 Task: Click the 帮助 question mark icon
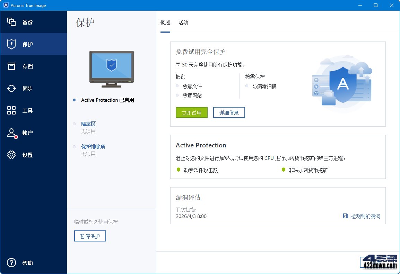[11, 263]
